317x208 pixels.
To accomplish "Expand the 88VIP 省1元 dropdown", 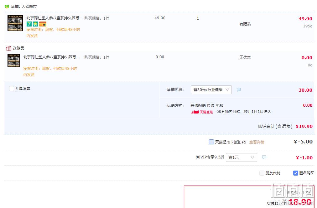I will tap(242, 157).
